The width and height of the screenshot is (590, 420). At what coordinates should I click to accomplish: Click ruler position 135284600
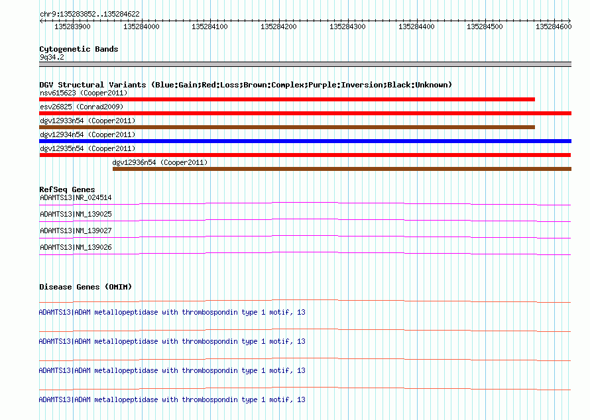click(x=554, y=26)
